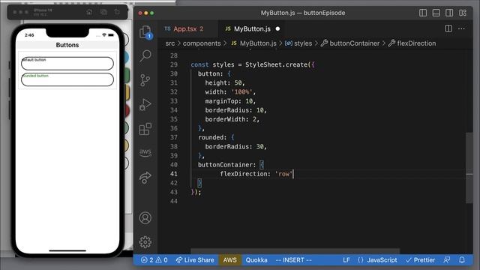
Task: Click the unsaved dot on MyButton.js tab
Action: tap(277, 28)
